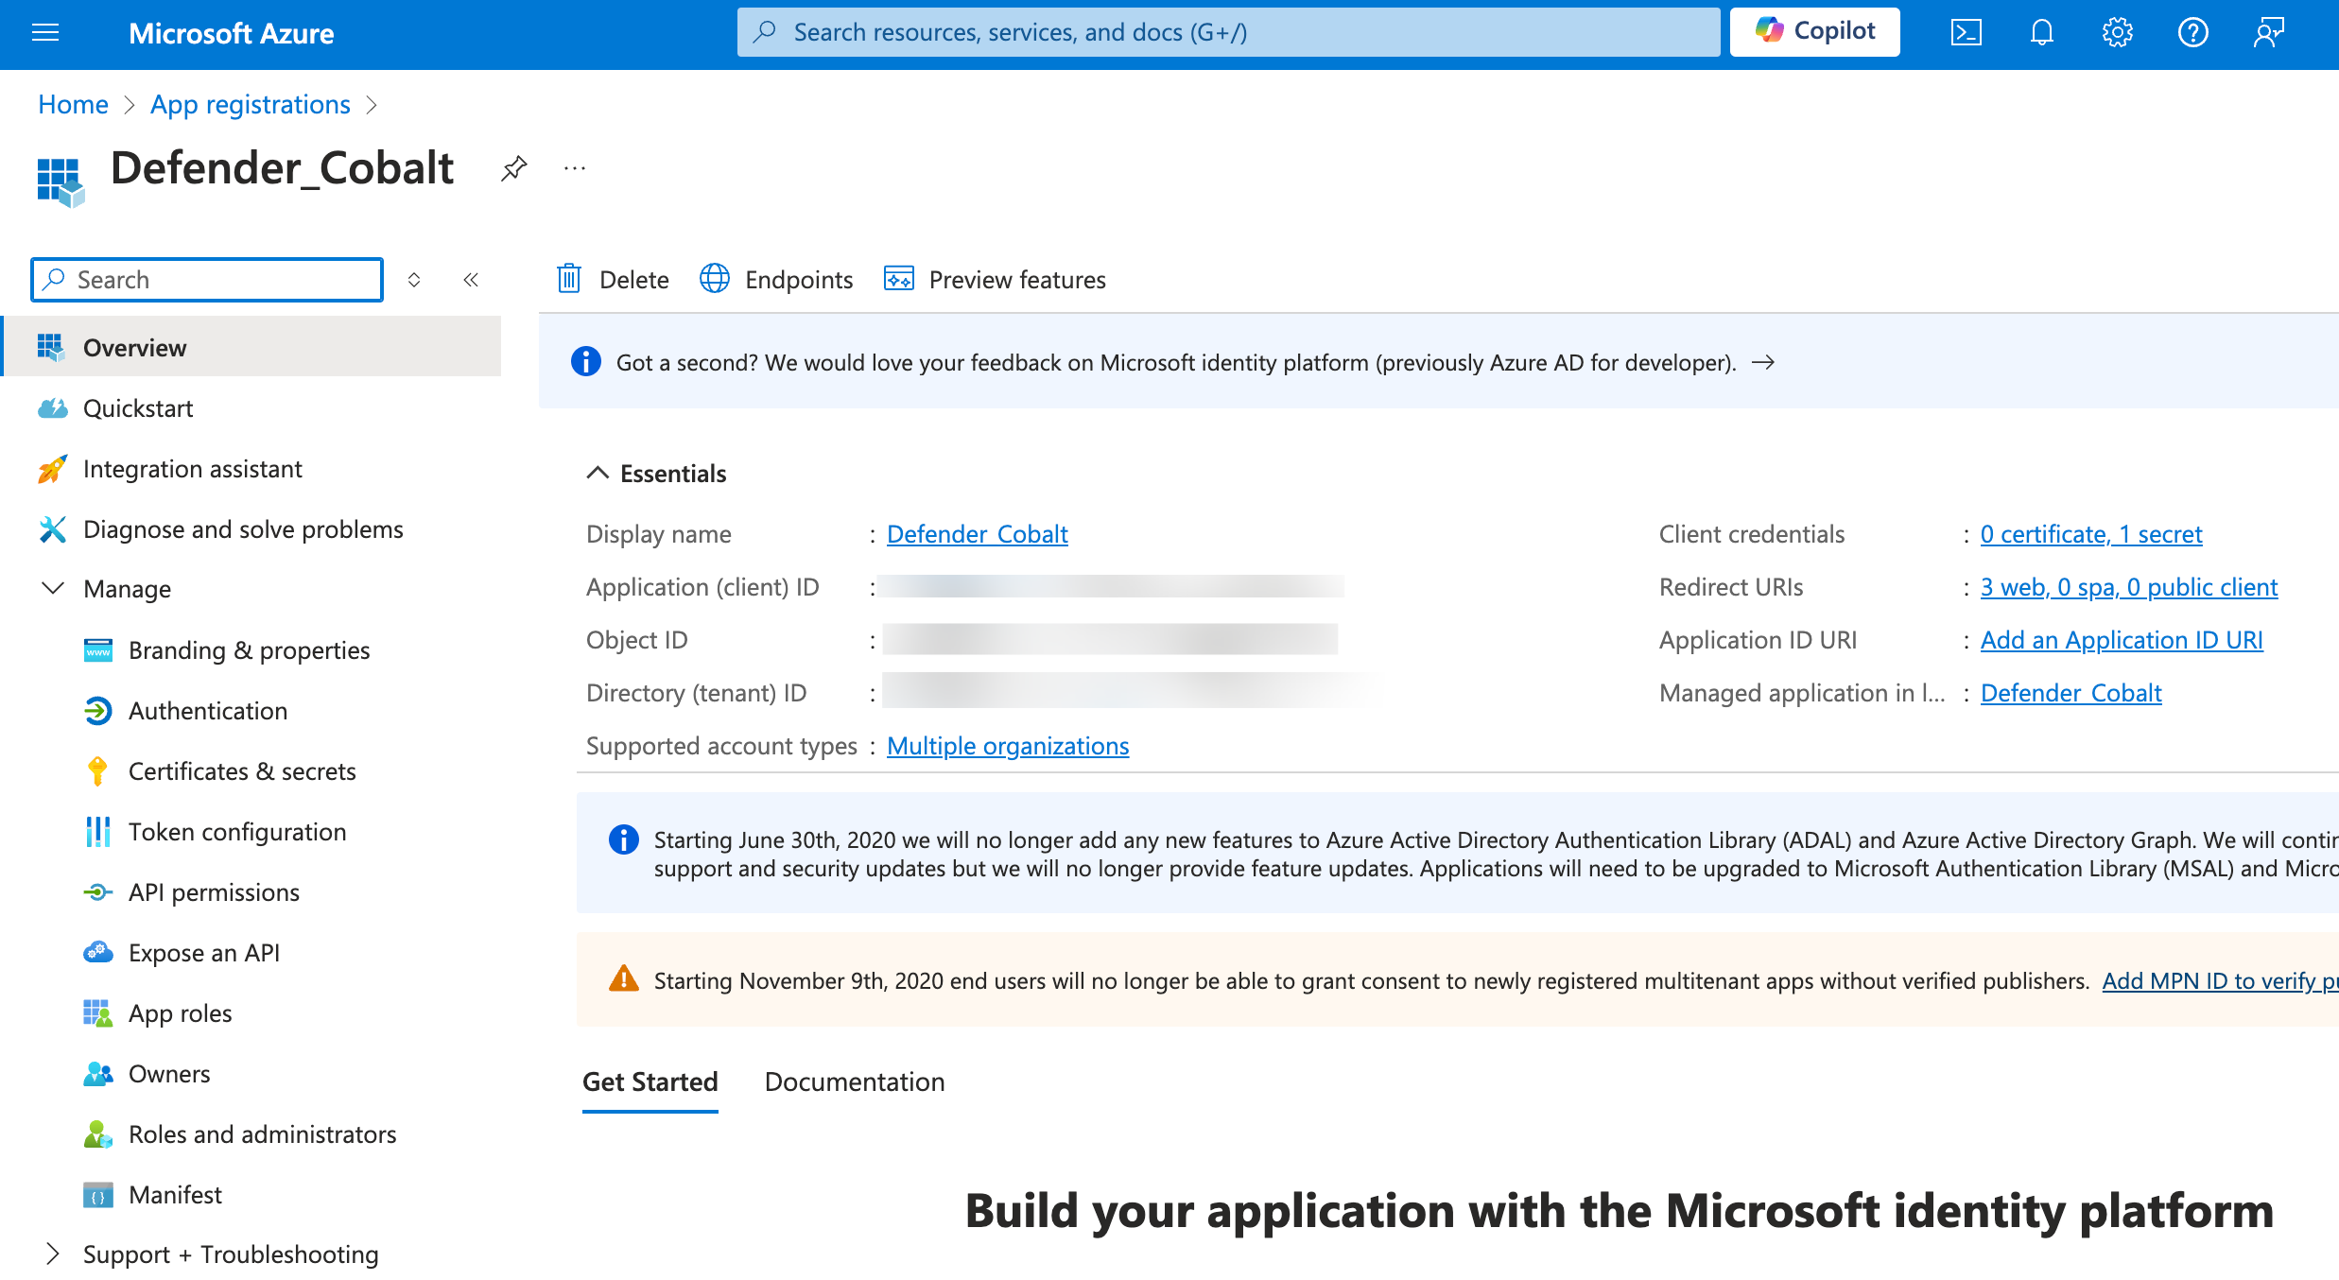Screen dimensions: 2339x1280
Task: Switch to the Documentation tab
Action: 854,1081
